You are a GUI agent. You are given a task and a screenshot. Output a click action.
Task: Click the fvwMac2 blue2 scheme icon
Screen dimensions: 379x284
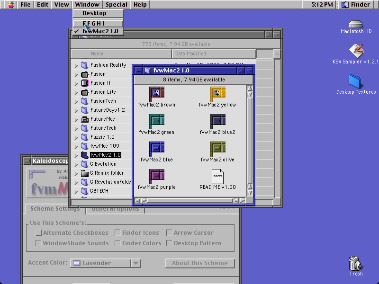click(217, 122)
